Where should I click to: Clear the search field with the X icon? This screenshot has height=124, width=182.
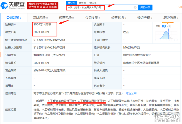pos(135,7)
